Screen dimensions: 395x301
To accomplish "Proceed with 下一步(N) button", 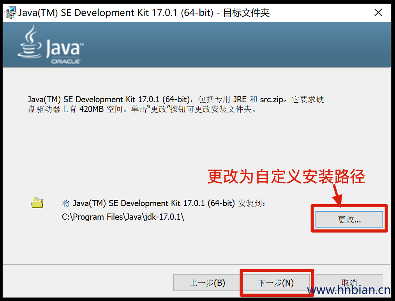I will click(276, 283).
